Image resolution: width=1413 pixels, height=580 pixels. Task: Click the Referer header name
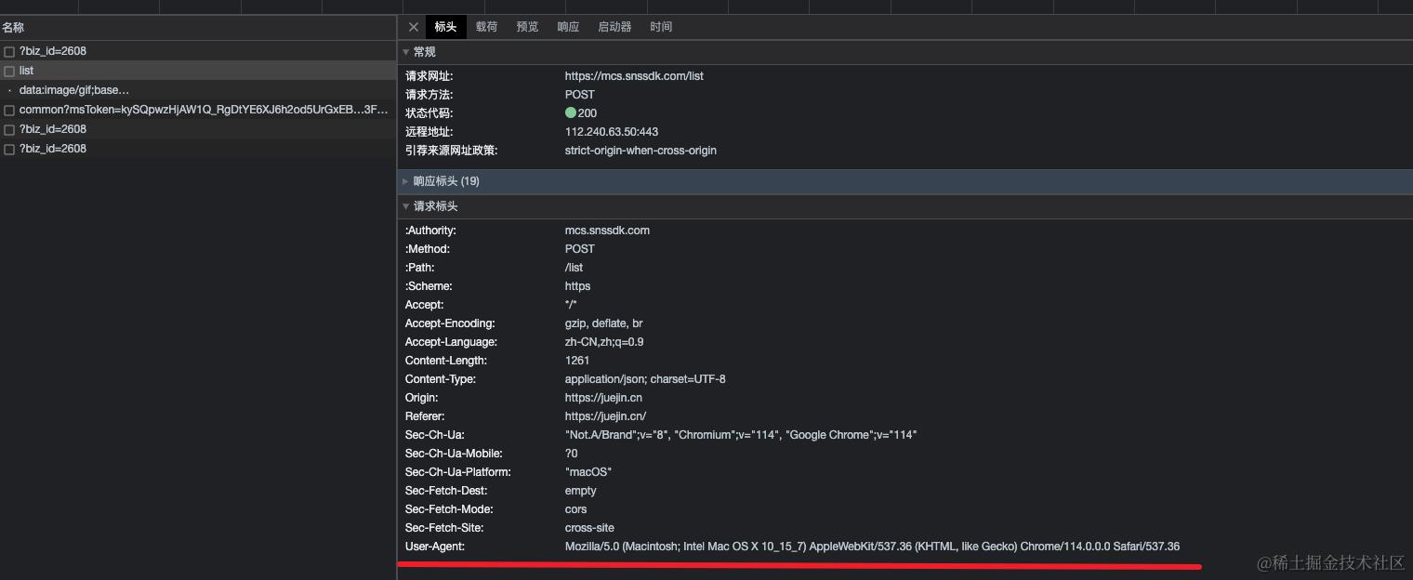click(x=425, y=416)
